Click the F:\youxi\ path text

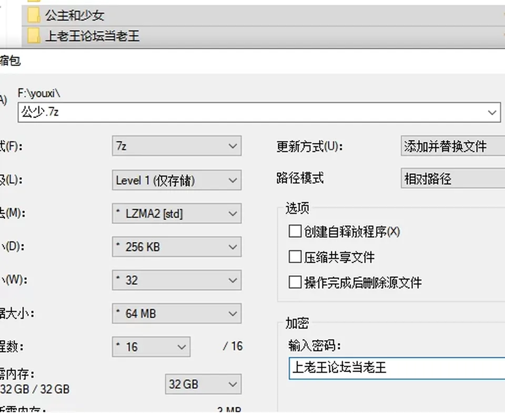point(39,94)
